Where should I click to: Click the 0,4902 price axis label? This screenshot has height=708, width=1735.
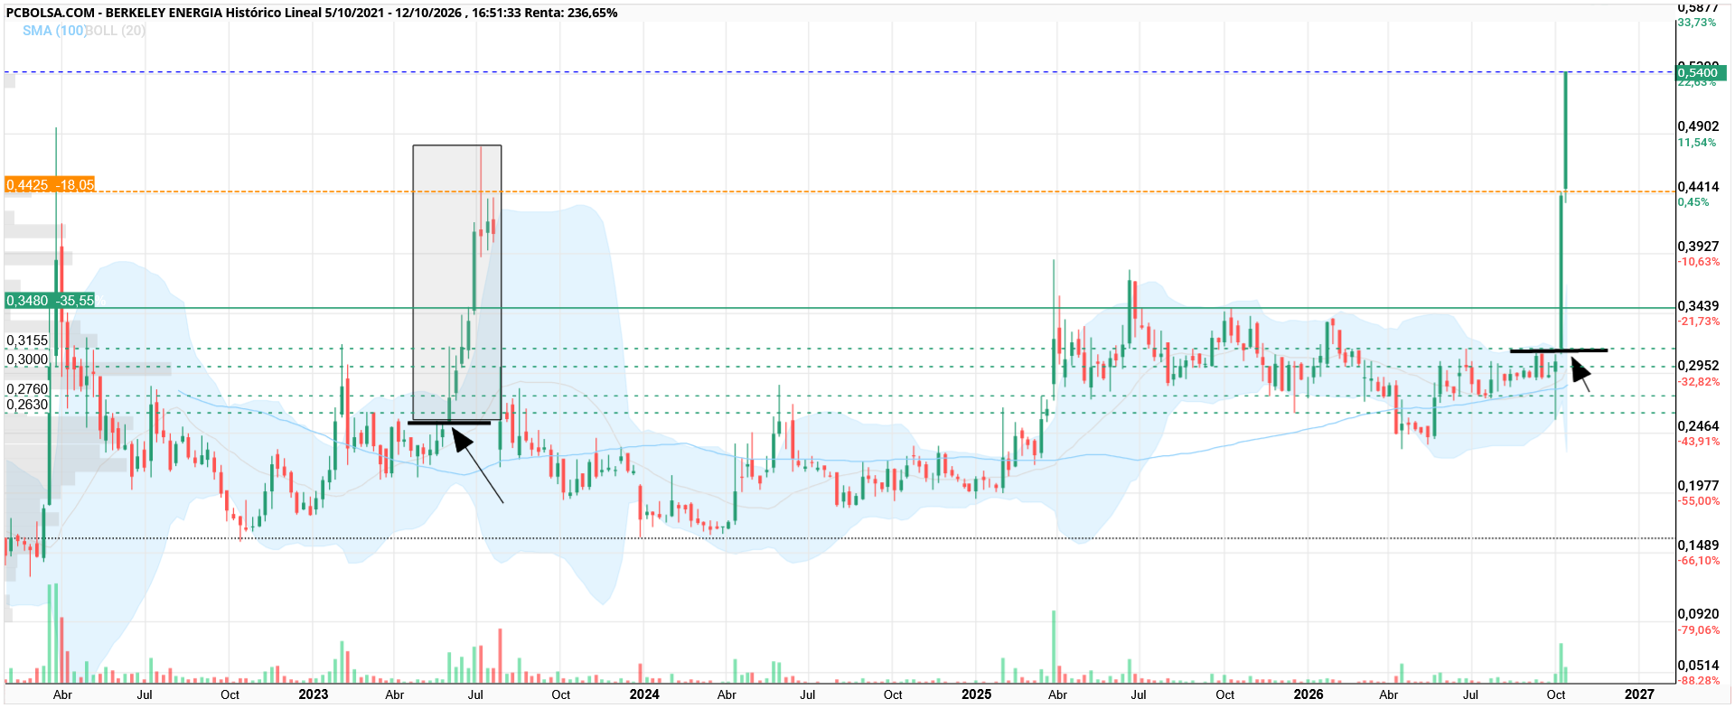coord(1698,126)
